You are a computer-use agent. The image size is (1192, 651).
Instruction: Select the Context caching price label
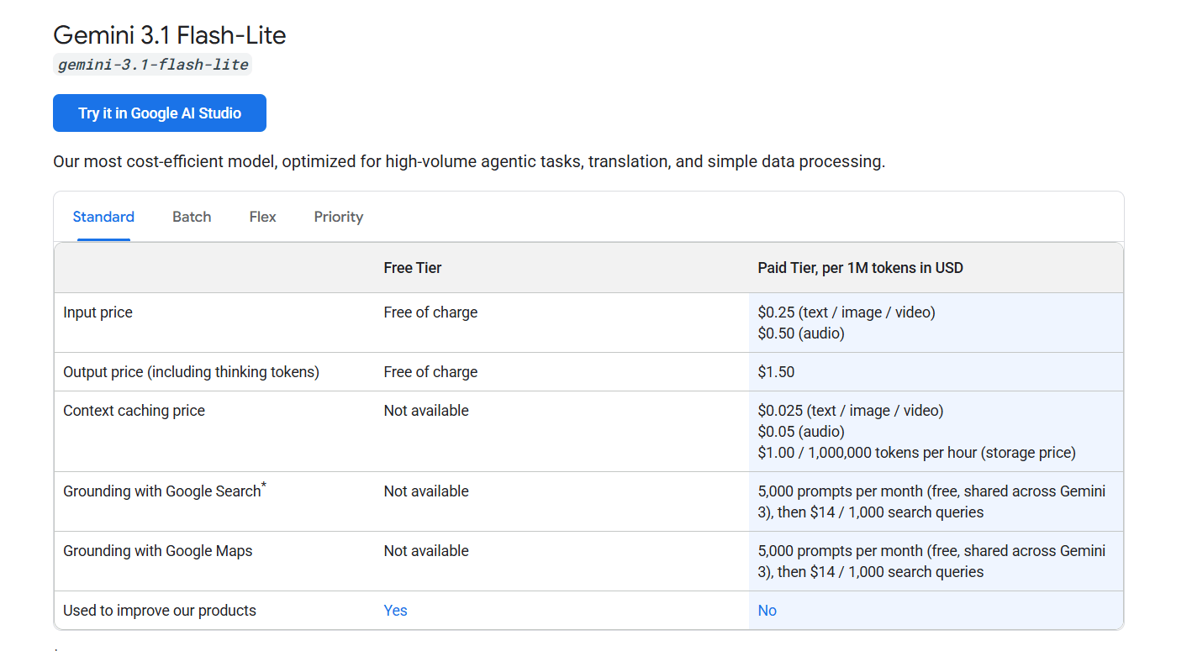(134, 411)
